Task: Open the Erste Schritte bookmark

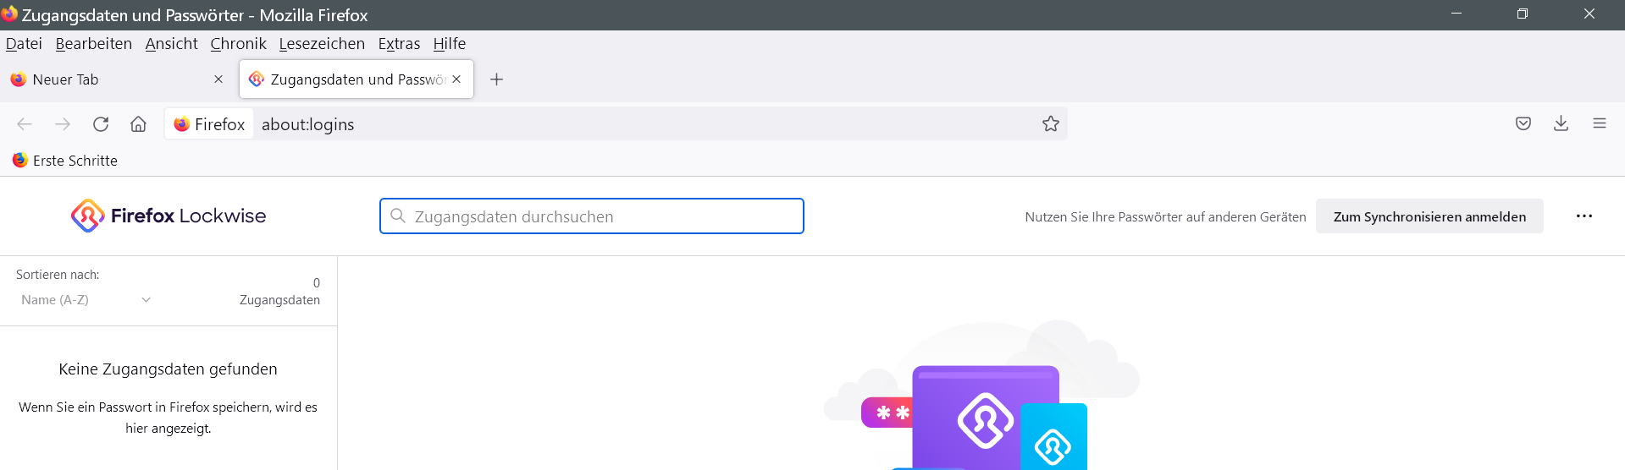Action: click(65, 161)
